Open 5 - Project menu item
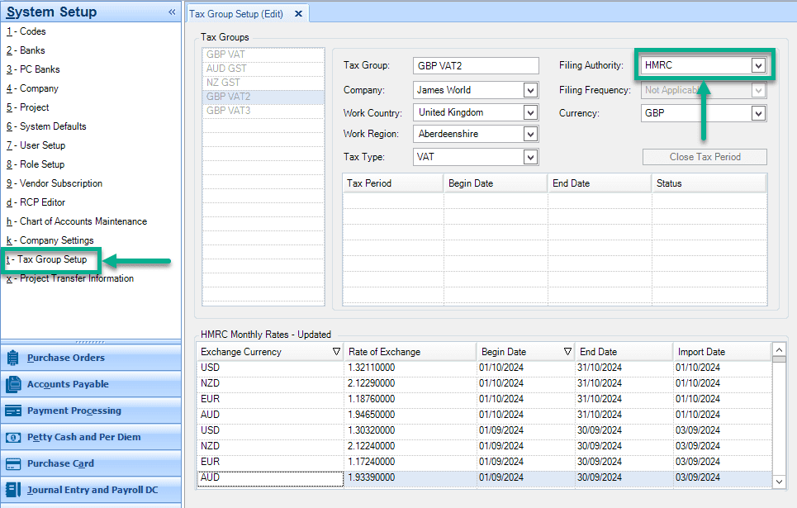Image resolution: width=797 pixels, height=508 pixels. (27, 107)
